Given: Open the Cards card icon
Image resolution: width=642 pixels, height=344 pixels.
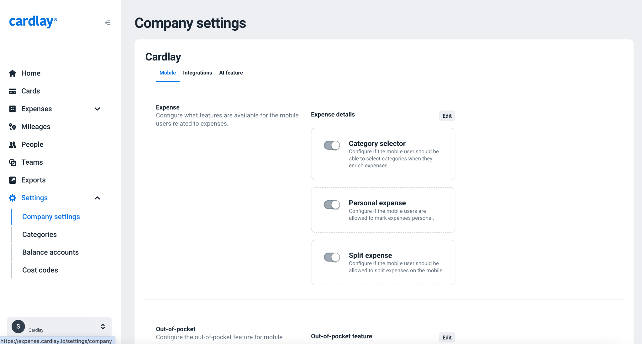Looking at the screenshot, I should pos(13,91).
